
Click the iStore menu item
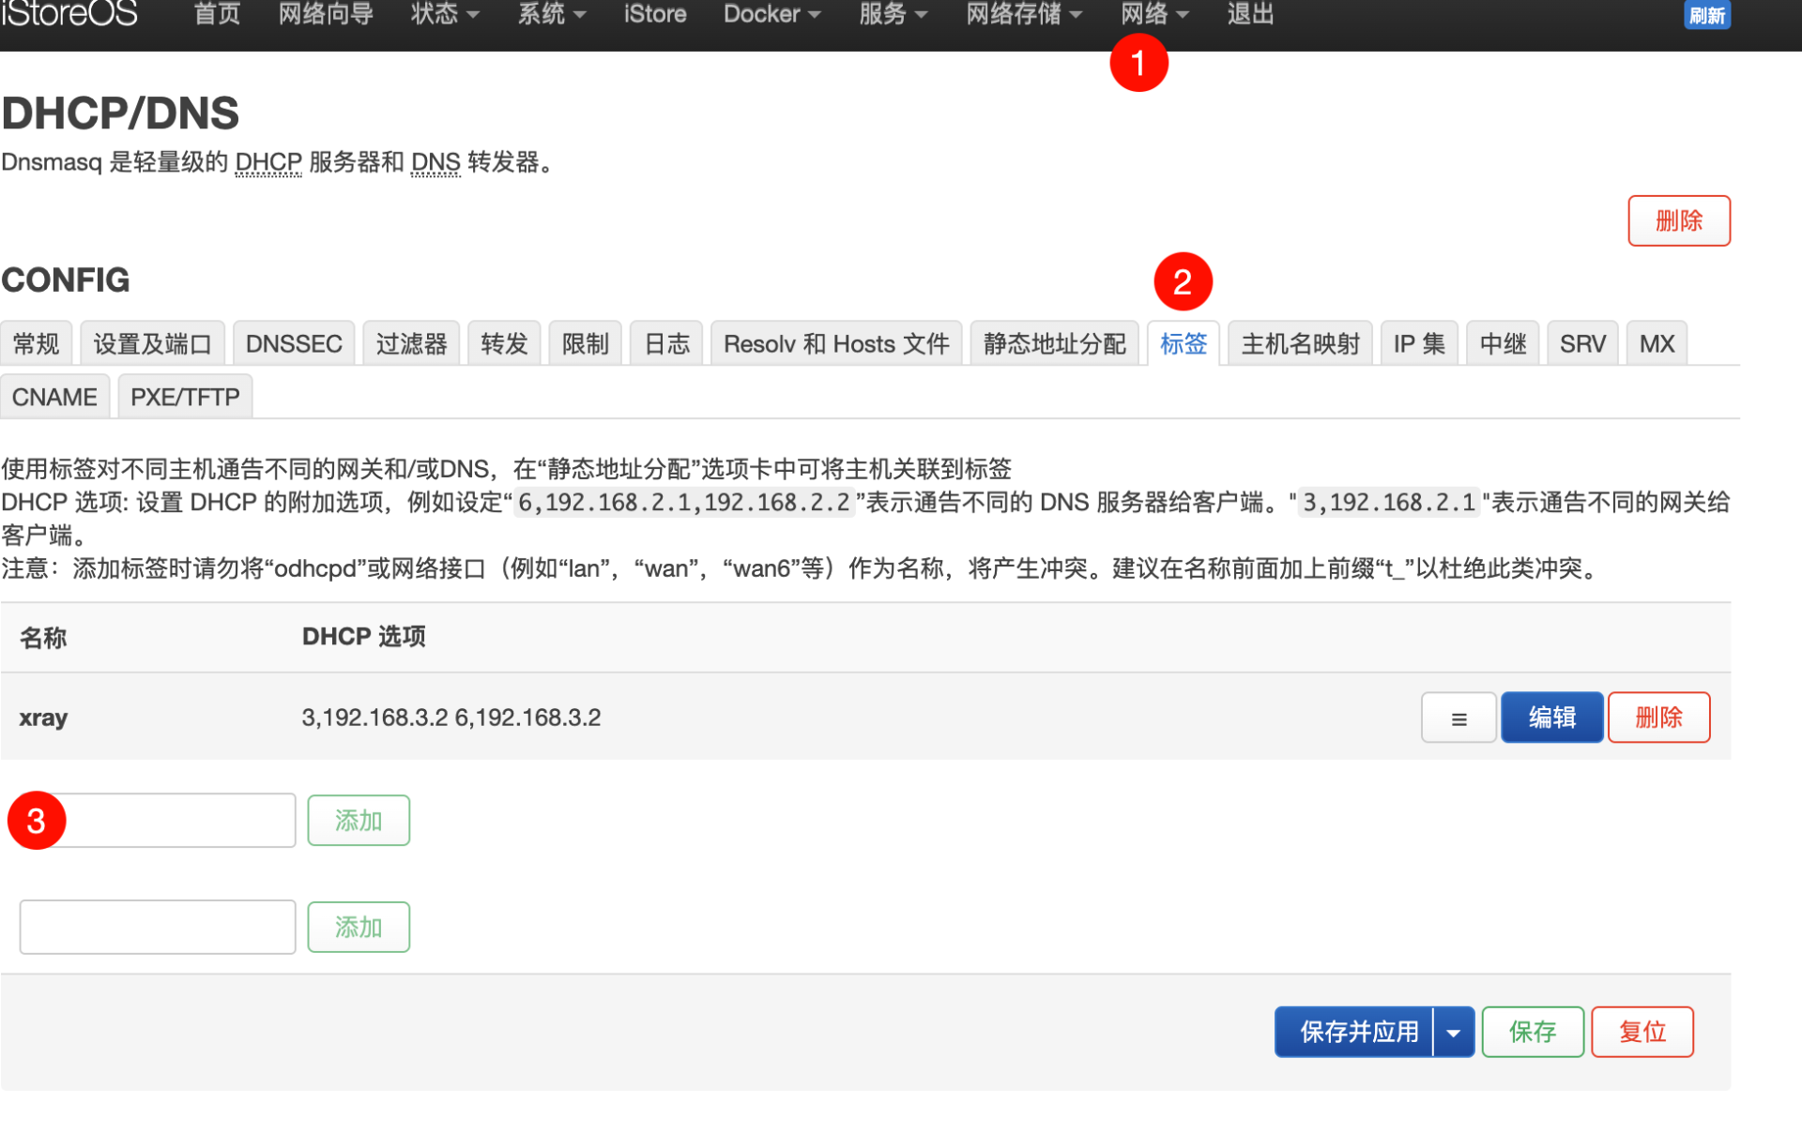click(655, 14)
